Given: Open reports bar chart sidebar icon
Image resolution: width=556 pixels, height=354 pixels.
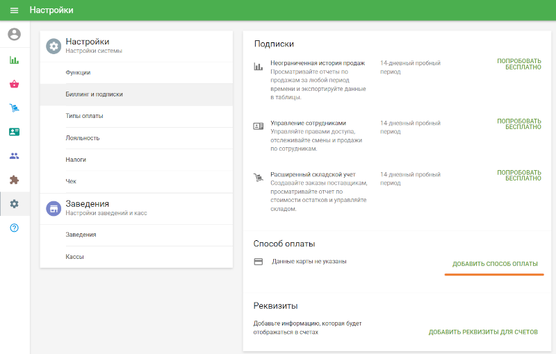Looking at the screenshot, I should [14, 60].
